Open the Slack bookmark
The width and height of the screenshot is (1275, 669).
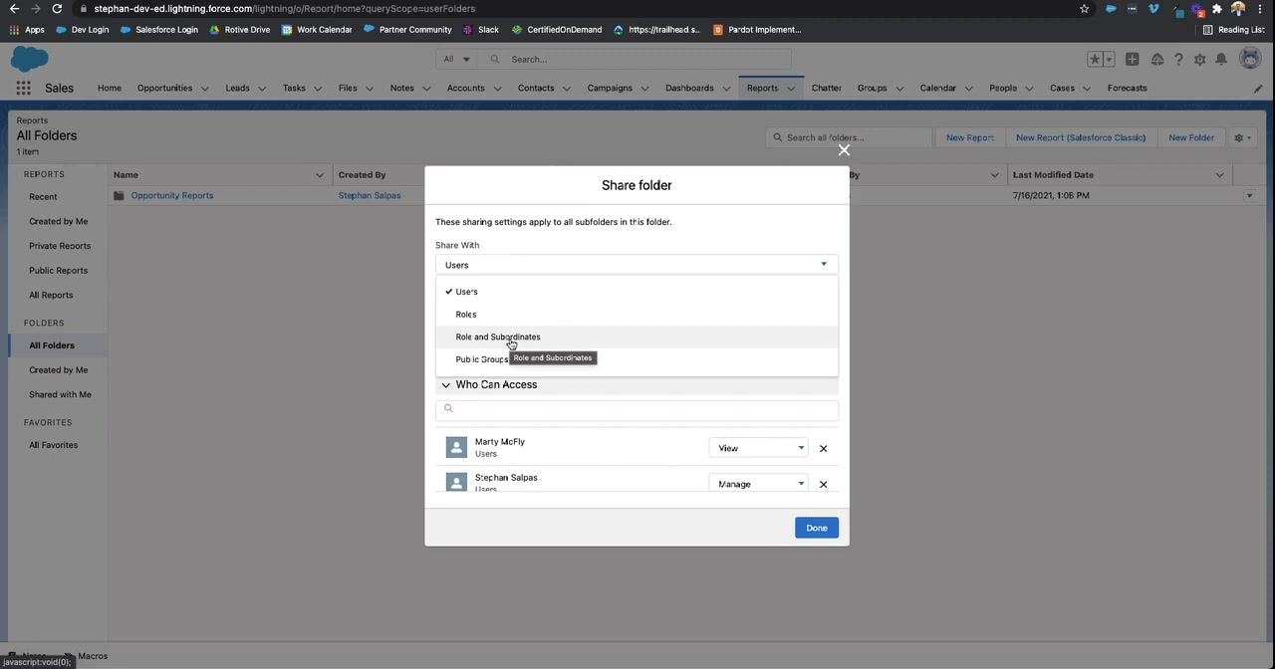(481, 30)
